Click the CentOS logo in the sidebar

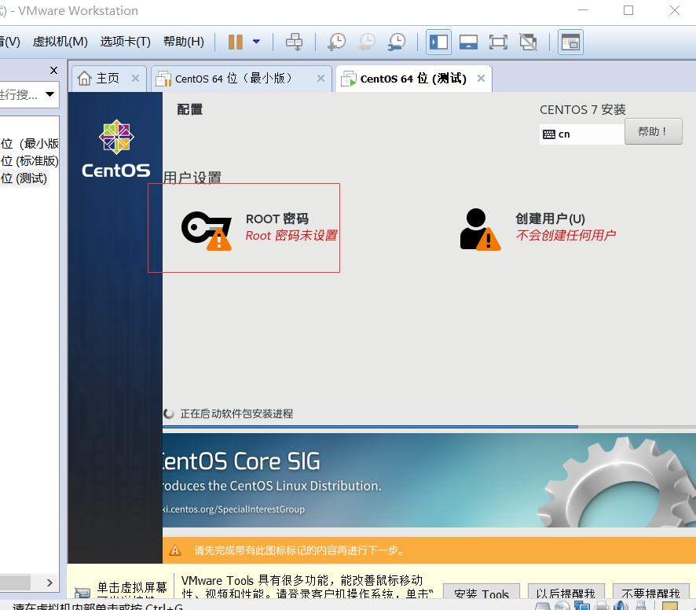click(116, 149)
